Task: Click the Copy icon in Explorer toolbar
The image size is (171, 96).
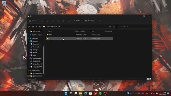Action: pos(48,21)
